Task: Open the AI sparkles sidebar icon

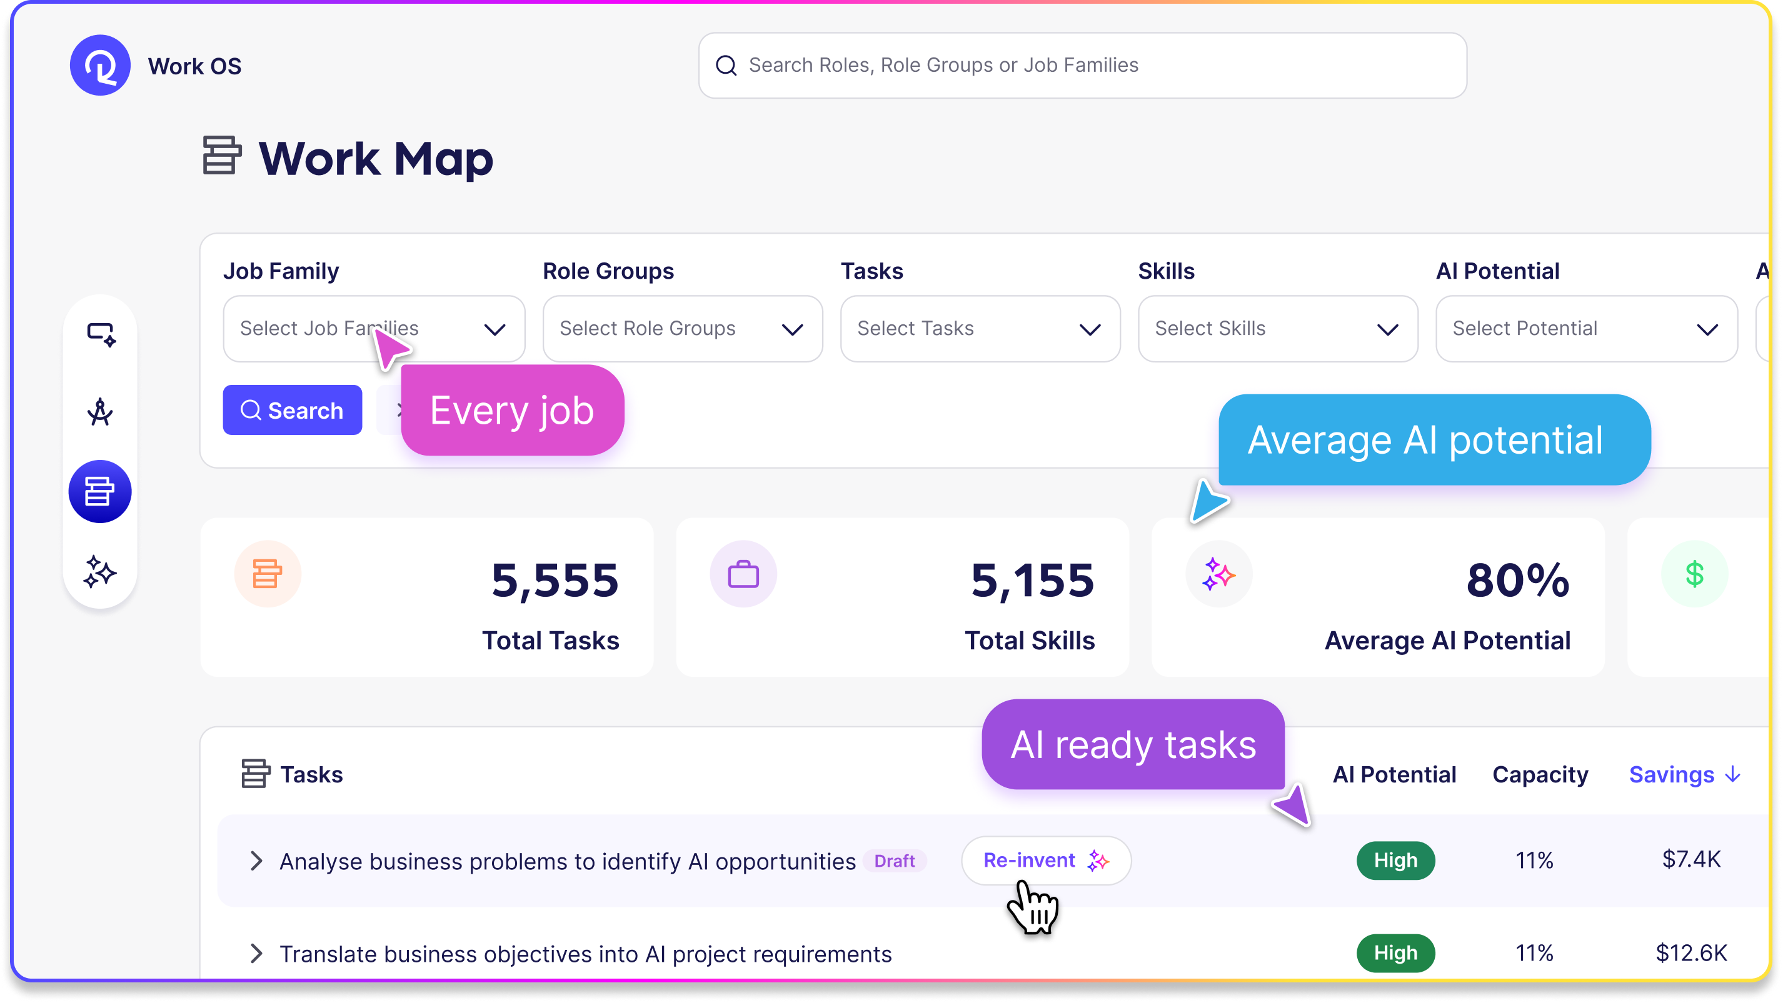Action: (x=101, y=572)
